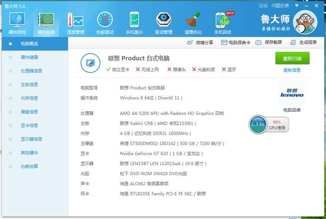Screen dimensions: 326x219
Task: Click the 96% CPU使用 usage indicator
Action: coord(277,125)
